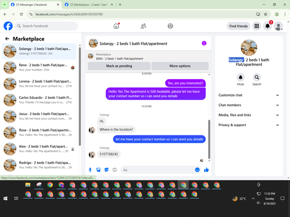The width and height of the screenshot is (290, 217).
Task: Go back in Chrome browser
Action: 5,14
